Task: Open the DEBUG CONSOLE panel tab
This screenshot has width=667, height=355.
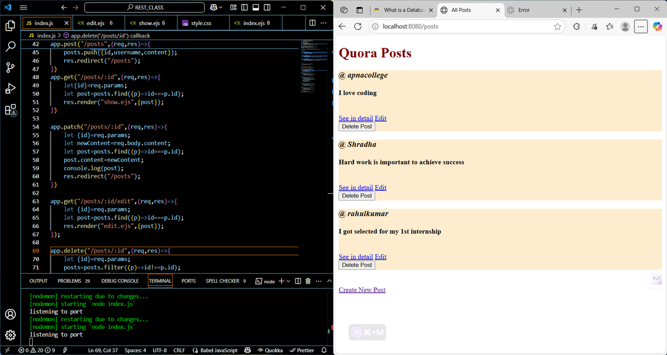Action: [120, 281]
